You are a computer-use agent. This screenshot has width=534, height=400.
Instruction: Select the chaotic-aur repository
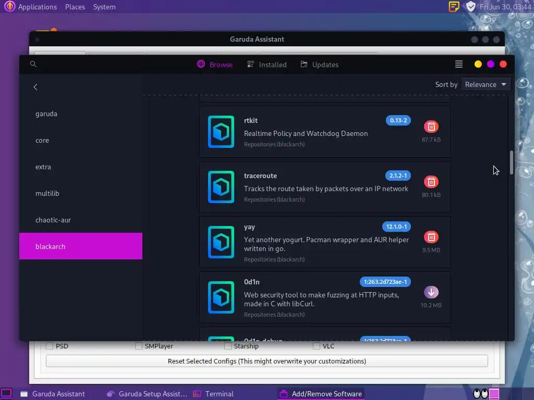coord(81,220)
